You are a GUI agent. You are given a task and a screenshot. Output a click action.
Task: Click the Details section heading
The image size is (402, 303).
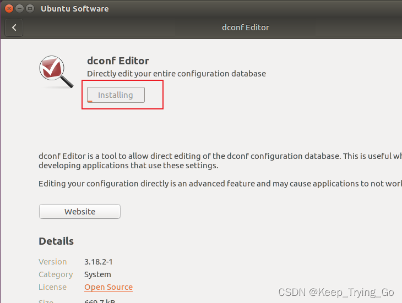tap(56, 241)
